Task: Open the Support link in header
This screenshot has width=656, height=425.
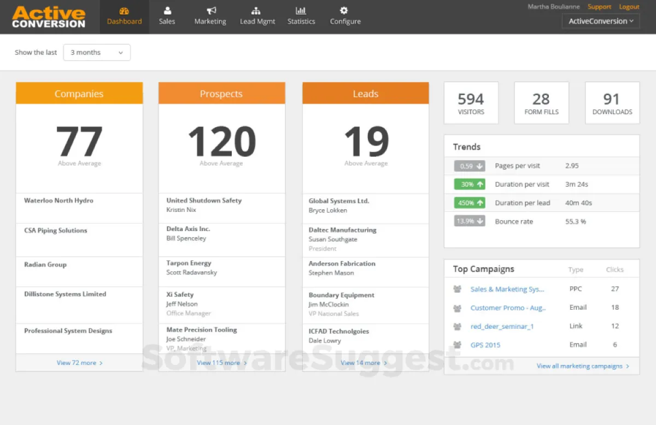Action: coord(599,7)
